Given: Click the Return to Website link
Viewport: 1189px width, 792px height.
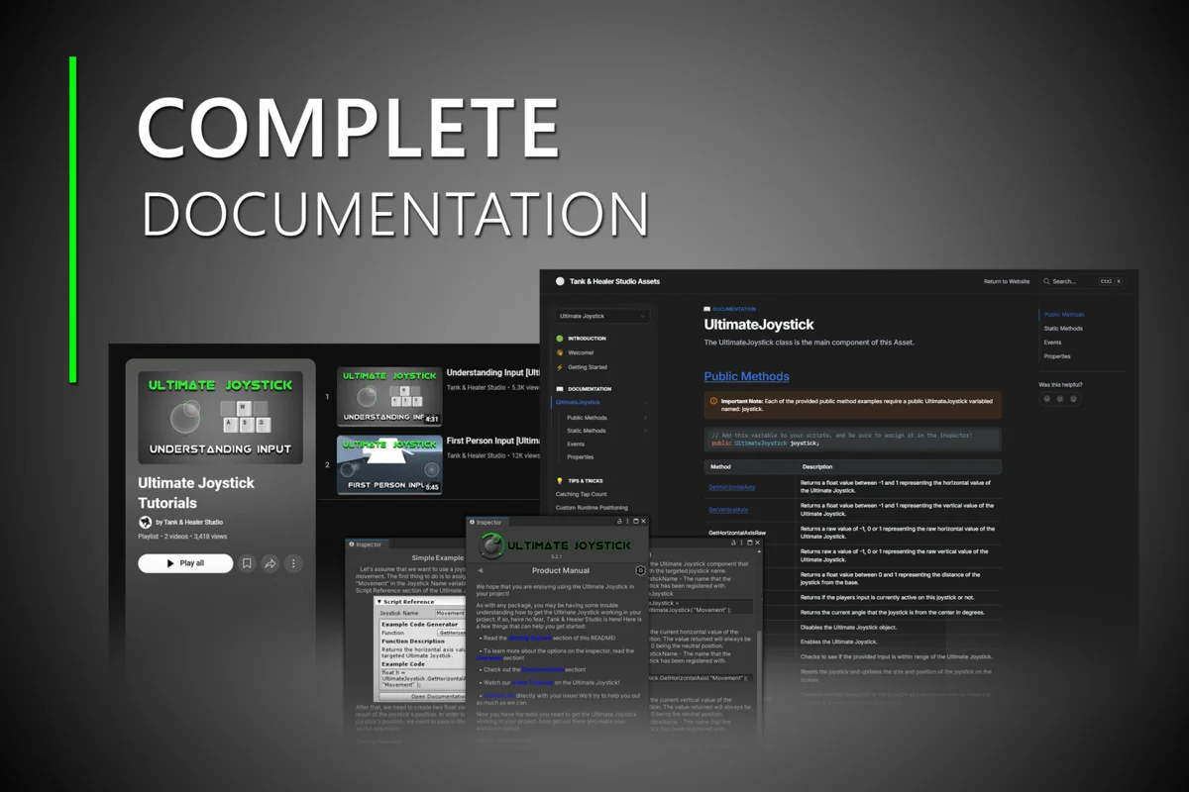Looking at the screenshot, I should pos(1006,281).
